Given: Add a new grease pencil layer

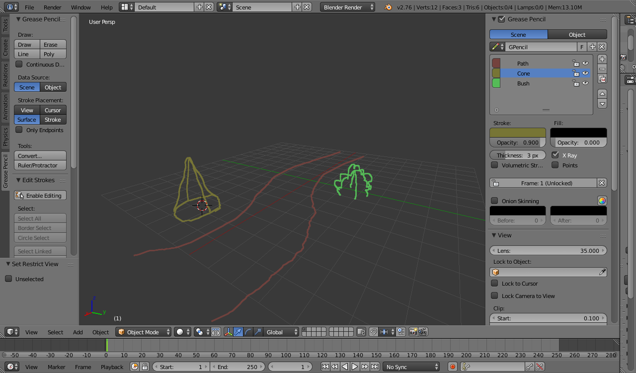Looking at the screenshot, I should pyautogui.click(x=602, y=59).
